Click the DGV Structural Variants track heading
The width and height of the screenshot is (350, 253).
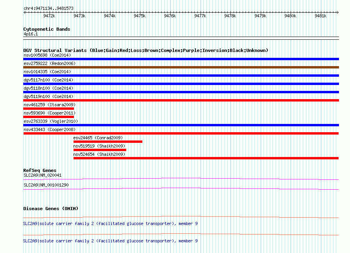[x=146, y=50]
